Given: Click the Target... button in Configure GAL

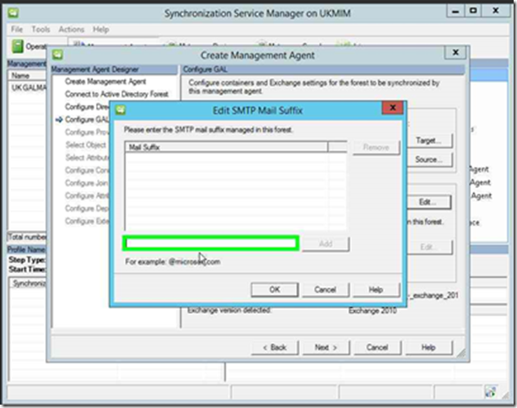Looking at the screenshot, I should (x=429, y=141).
